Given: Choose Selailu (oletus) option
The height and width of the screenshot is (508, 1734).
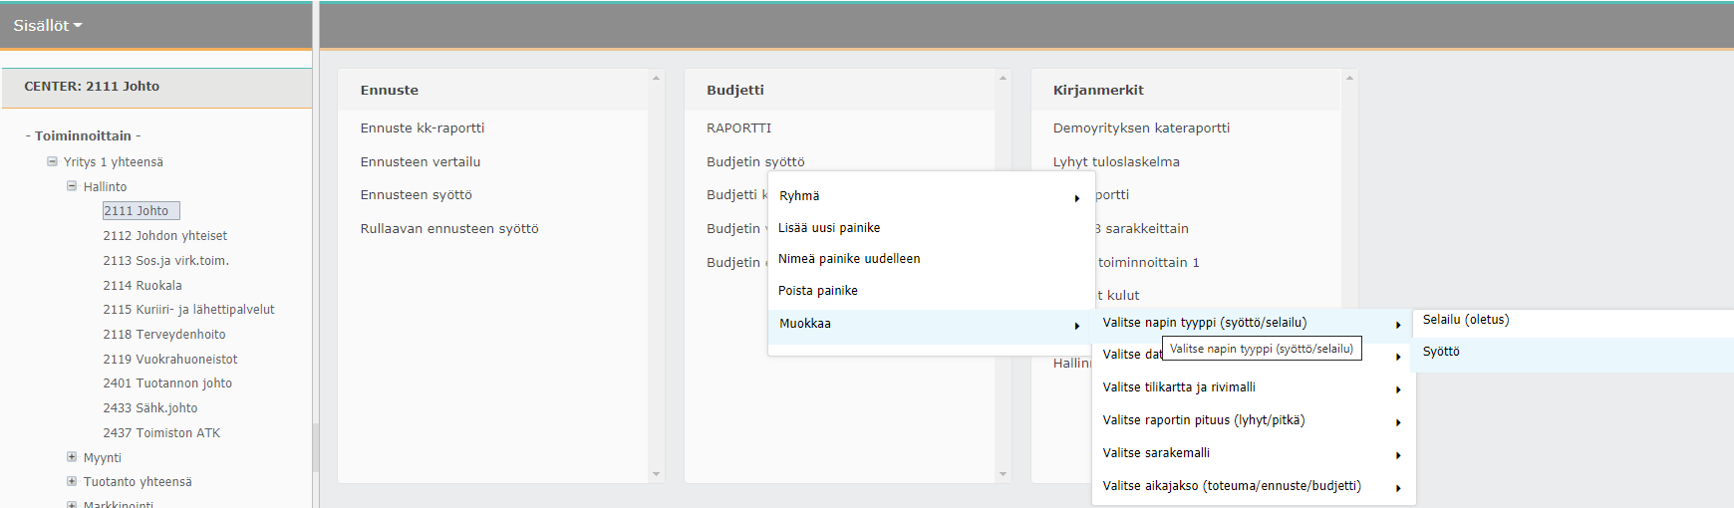Looking at the screenshot, I should (x=1465, y=320).
